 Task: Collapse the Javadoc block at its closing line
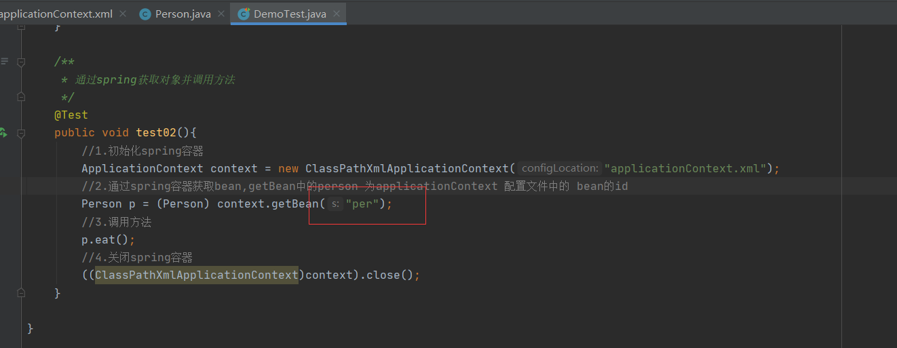click(21, 97)
